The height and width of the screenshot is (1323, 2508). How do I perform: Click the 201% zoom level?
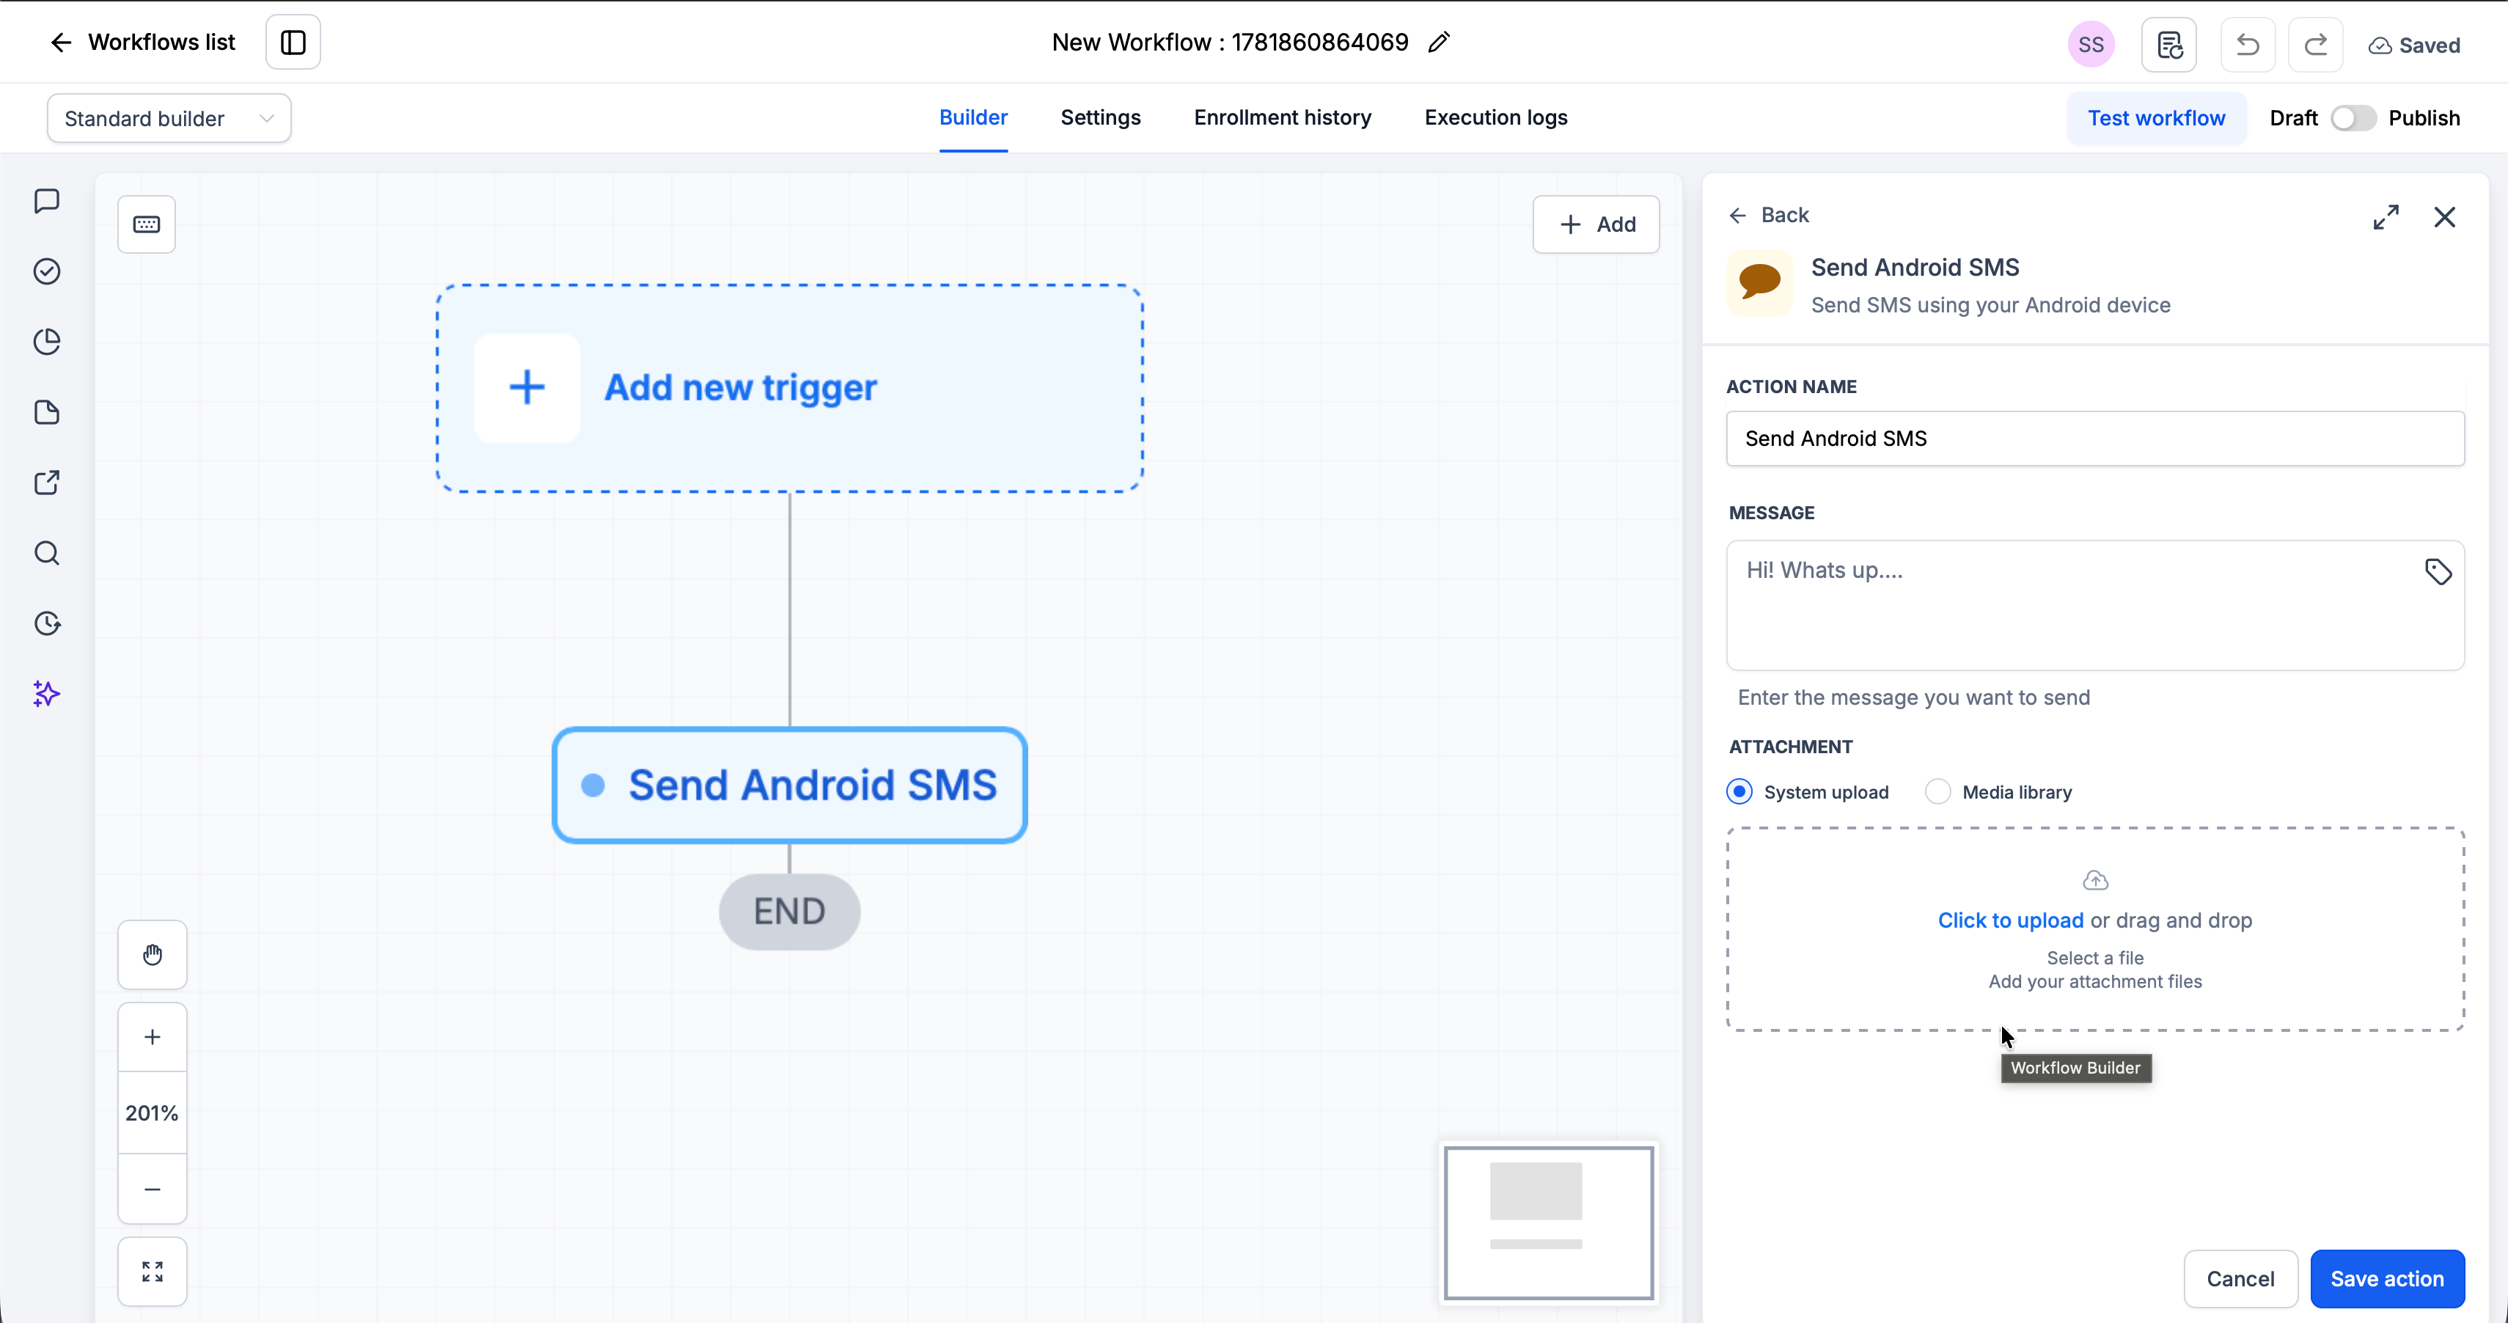153,1113
